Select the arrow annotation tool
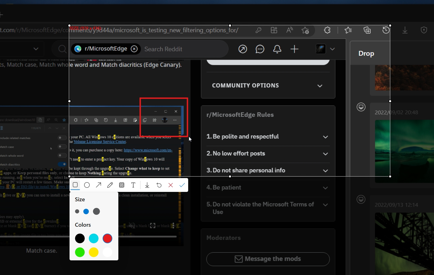434x275 pixels. (98, 185)
